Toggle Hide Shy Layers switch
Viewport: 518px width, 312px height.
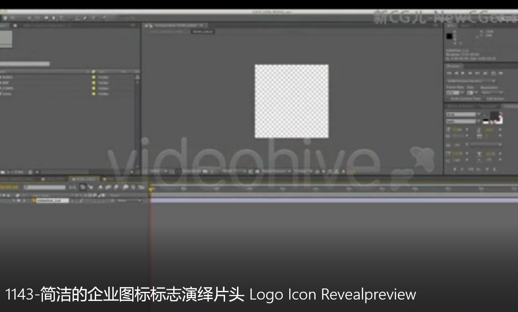pos(100,188)
